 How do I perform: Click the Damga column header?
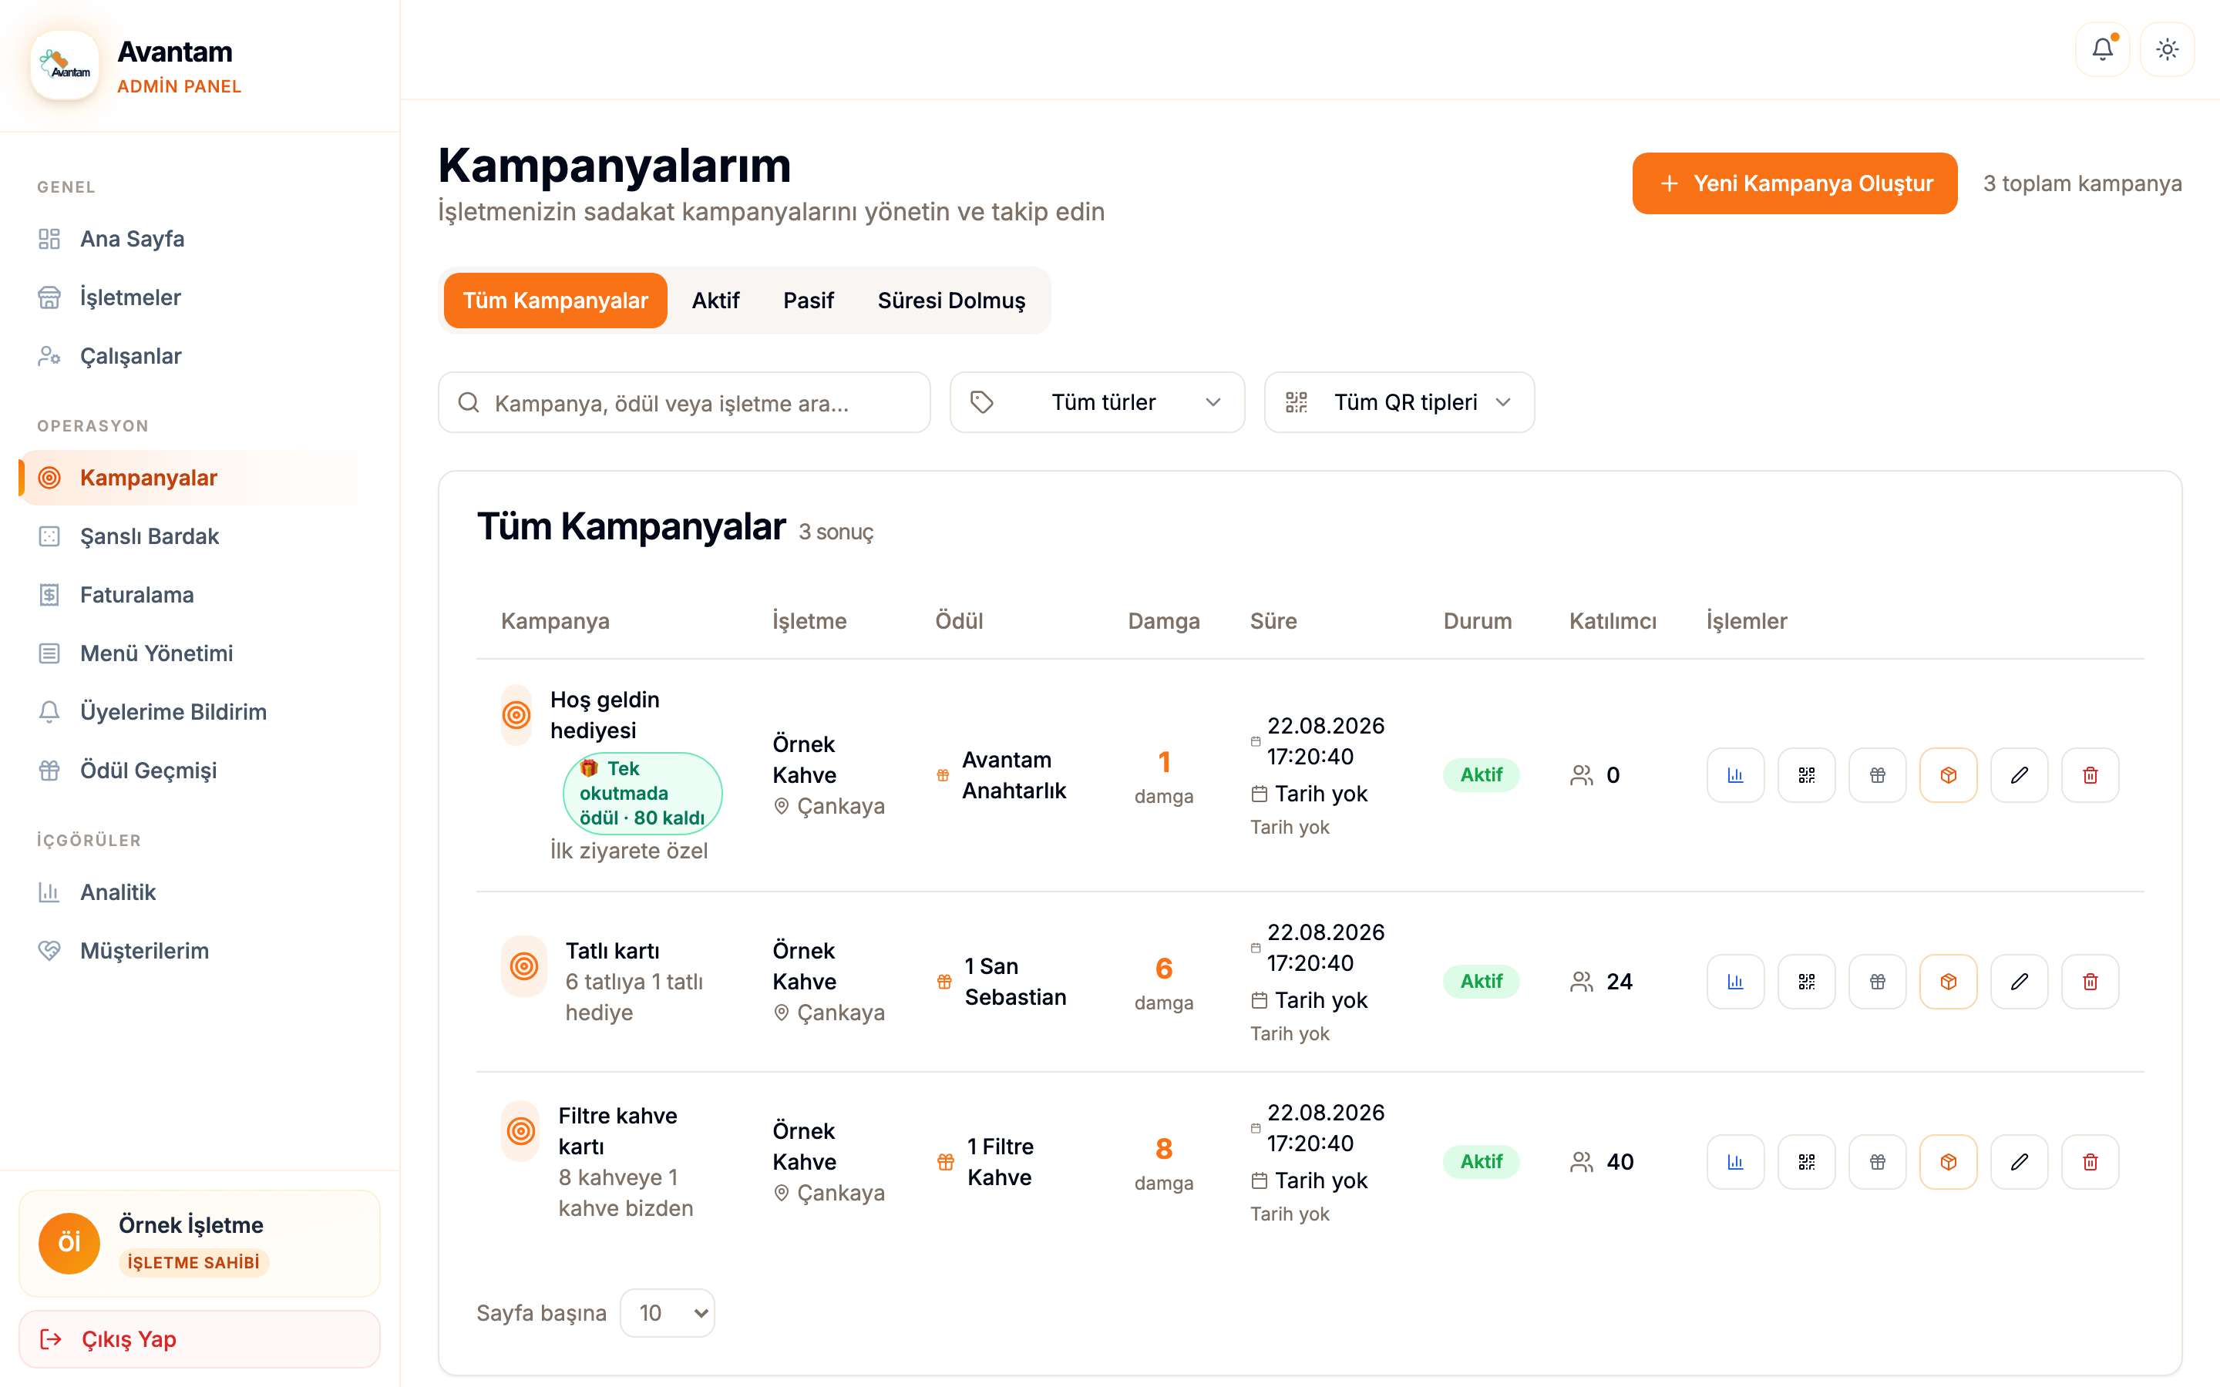tap(1163, 621)
